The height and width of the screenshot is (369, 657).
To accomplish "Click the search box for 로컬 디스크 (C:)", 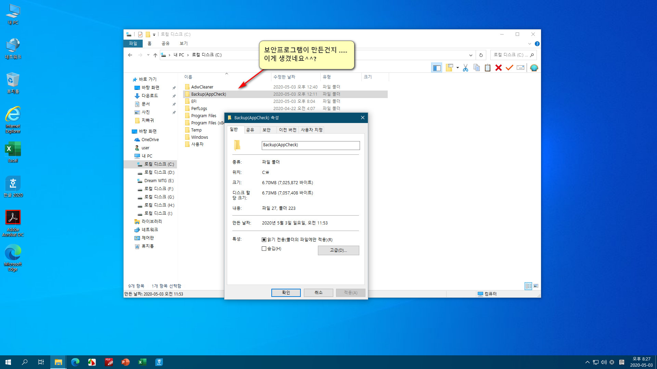I will point(513,55).
